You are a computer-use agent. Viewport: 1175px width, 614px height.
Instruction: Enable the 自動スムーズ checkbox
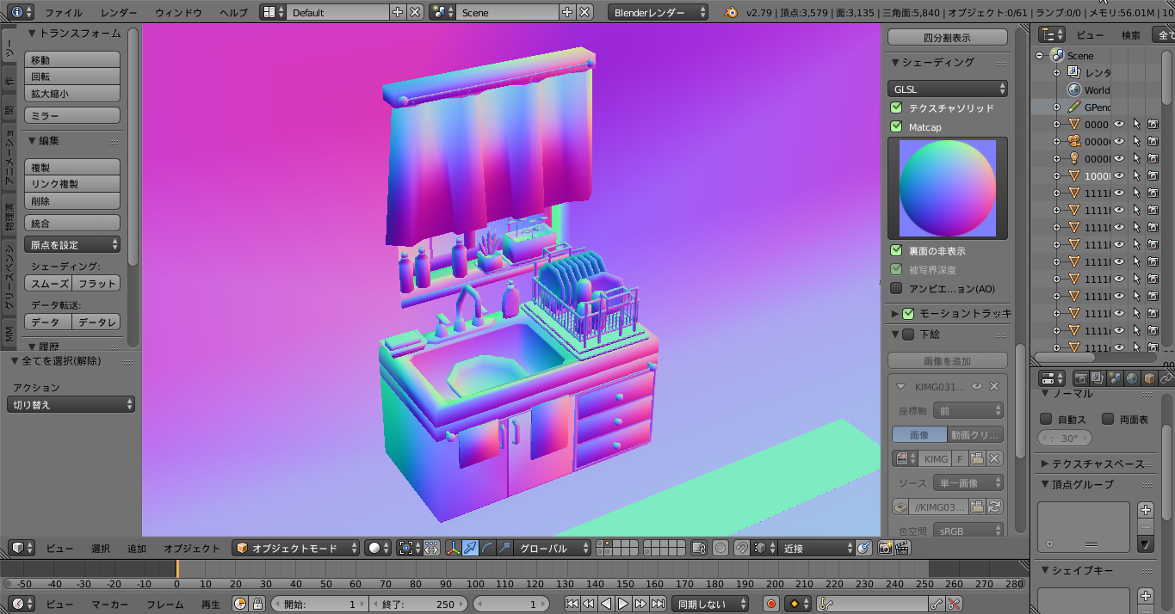point(1046,419)
